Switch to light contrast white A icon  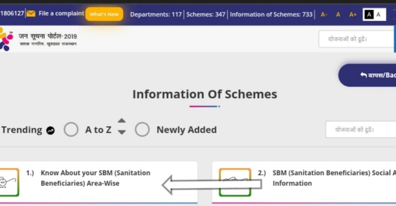[x=378, y=14]
